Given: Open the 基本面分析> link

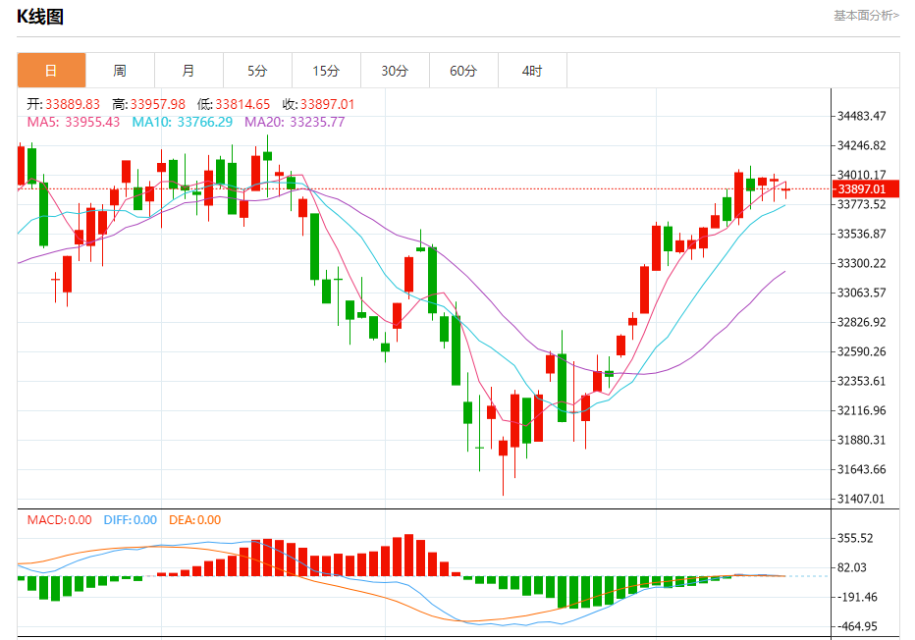Looking at the screenshot, I should click(866, 16).
